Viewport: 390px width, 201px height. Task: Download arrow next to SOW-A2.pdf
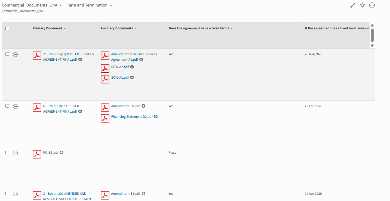[132, 67]
